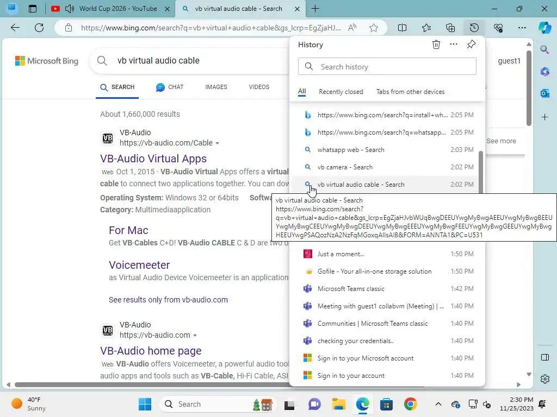Open VB-Audio Virtual Apps result

(153, 159)
